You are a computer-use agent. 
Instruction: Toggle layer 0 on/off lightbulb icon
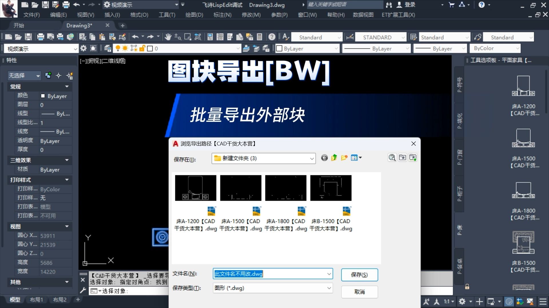tap(118, 48)
